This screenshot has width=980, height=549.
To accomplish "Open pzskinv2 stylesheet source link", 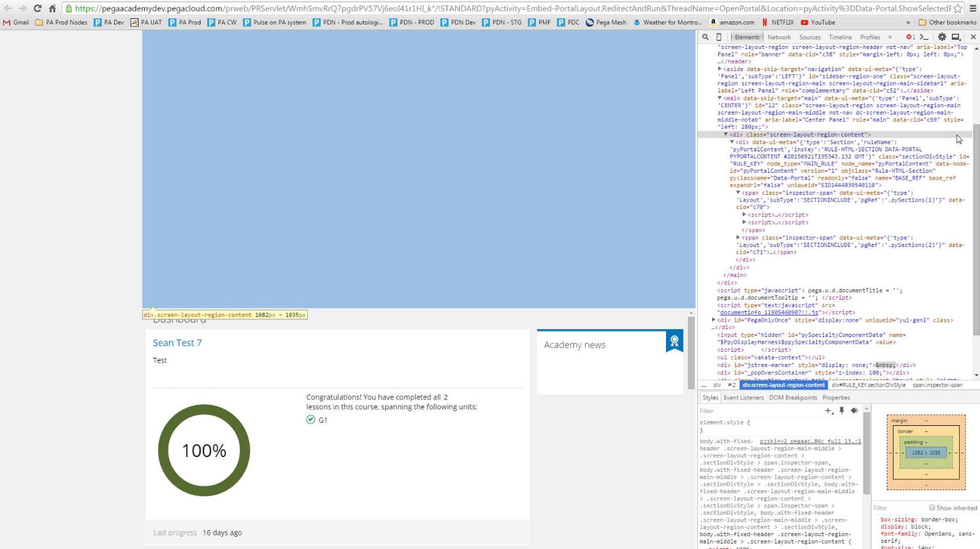I will (810, 441).
